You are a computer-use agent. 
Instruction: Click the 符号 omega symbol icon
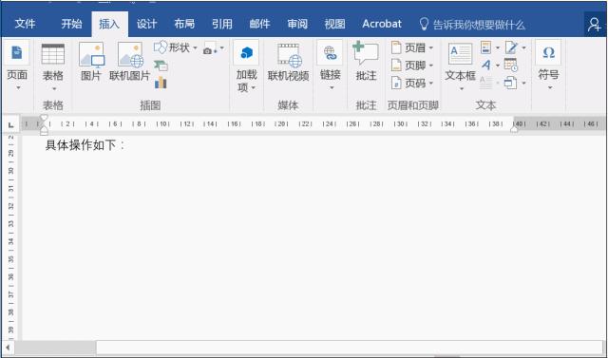click(x=548, y=52)
